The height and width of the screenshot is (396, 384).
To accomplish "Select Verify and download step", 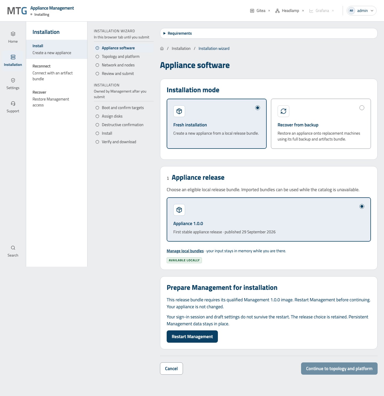I will (124, 142).
